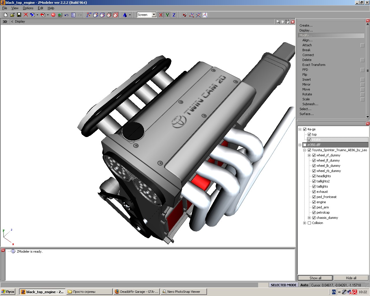Select the engine item in the tree

click(x=321, y=202)
